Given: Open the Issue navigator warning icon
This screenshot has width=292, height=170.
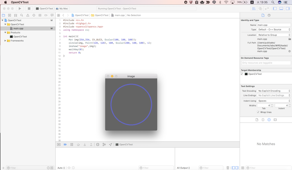Looking at the screenshot, I should point(28,15).
